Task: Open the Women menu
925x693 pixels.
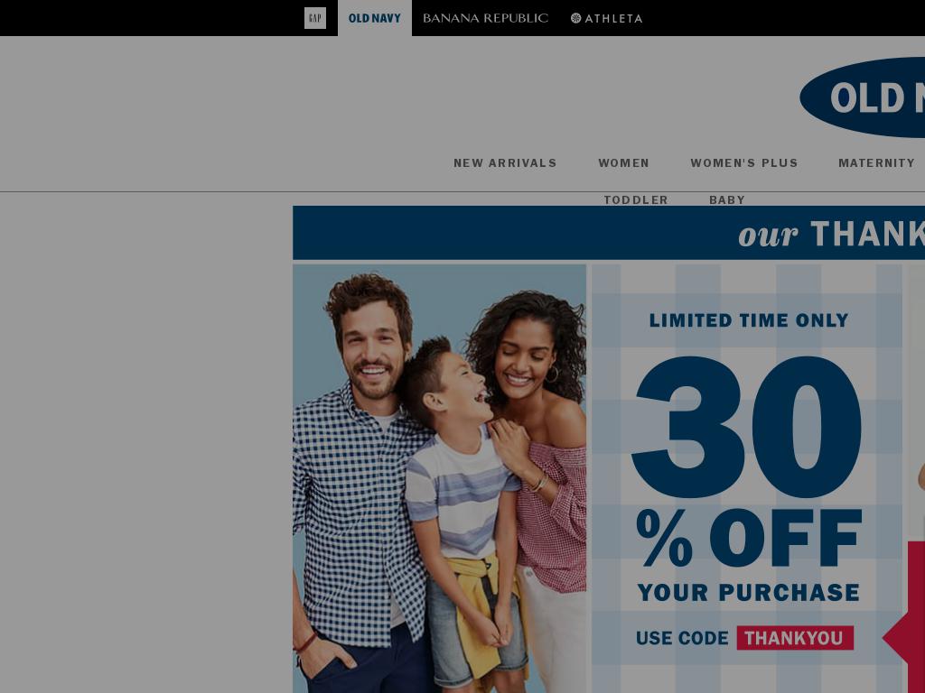Action: coord(623,163)
